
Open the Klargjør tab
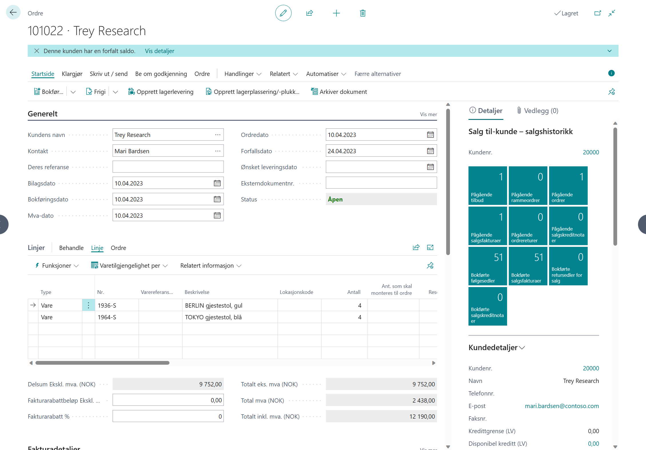pos(72,74)
